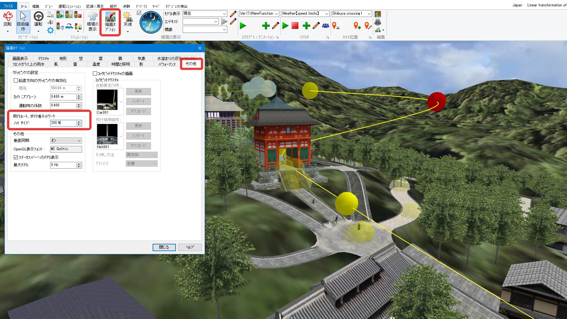
Task: Open the Shibuya crossing1 camera position dropdown
Action: point(352,14)
